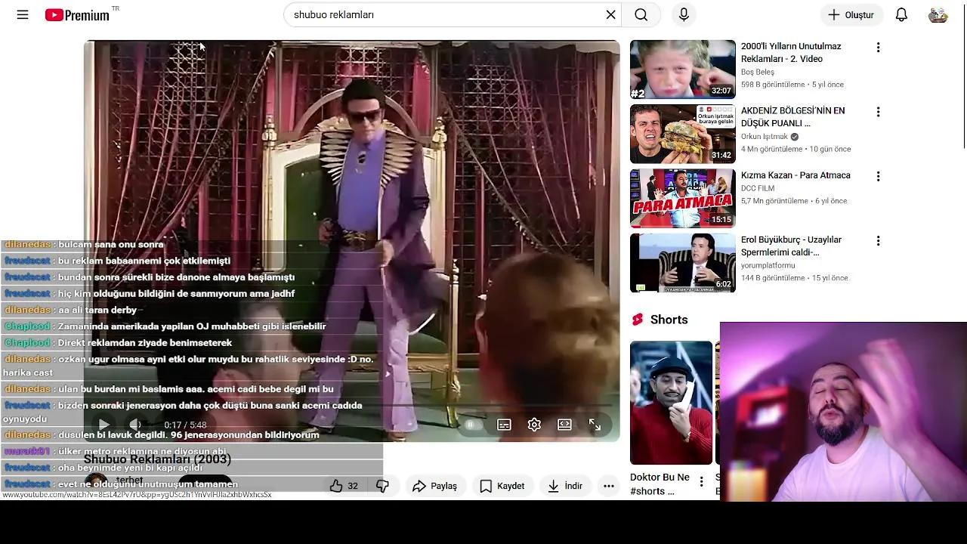Image resolution: width=967 pixels, height=544 pixels.
Task: Open player settings gear
Action: coord(534,425)
